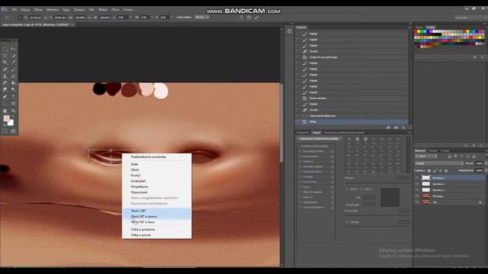Open the layer Kind filter dropdown
The image size is (488, 274).
pyautogui.click(x=427, y=156)
